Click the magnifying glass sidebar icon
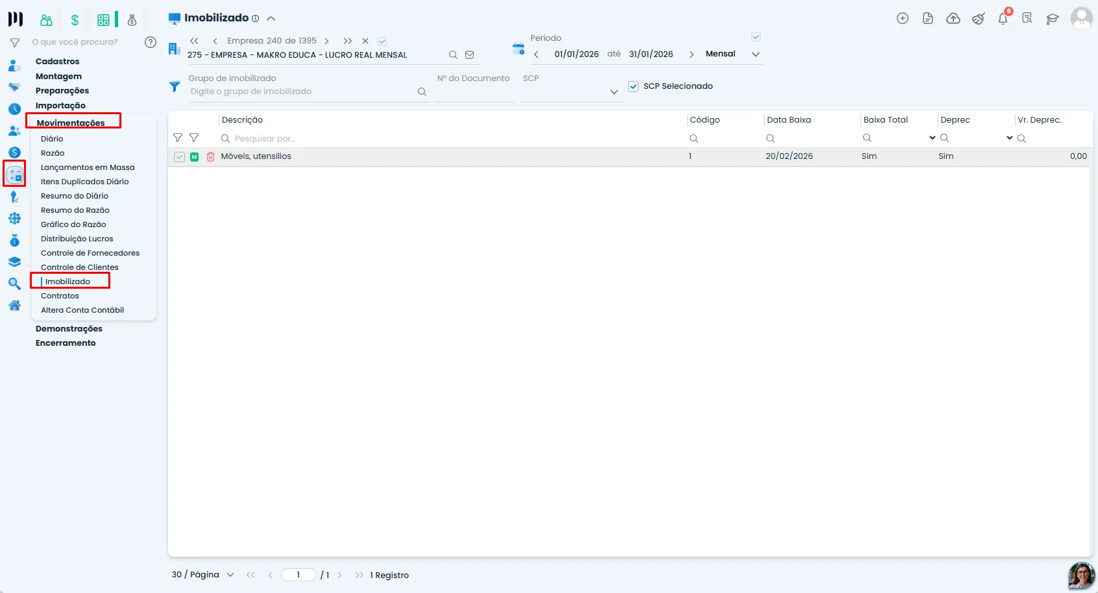Screen dimensions: 1098x593 click(x=14, y=284)
